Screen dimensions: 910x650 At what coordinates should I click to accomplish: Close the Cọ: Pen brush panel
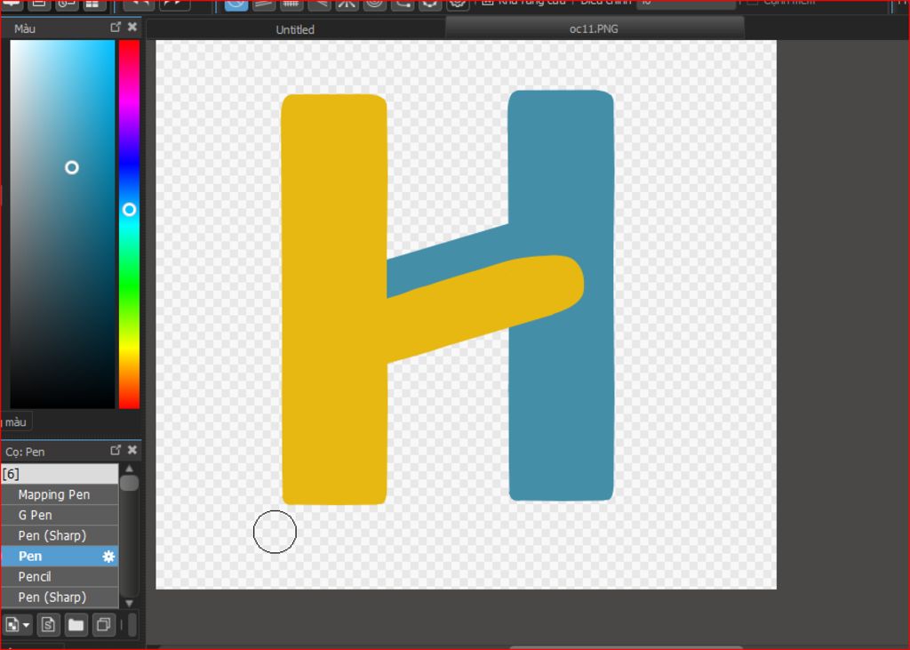132,450
